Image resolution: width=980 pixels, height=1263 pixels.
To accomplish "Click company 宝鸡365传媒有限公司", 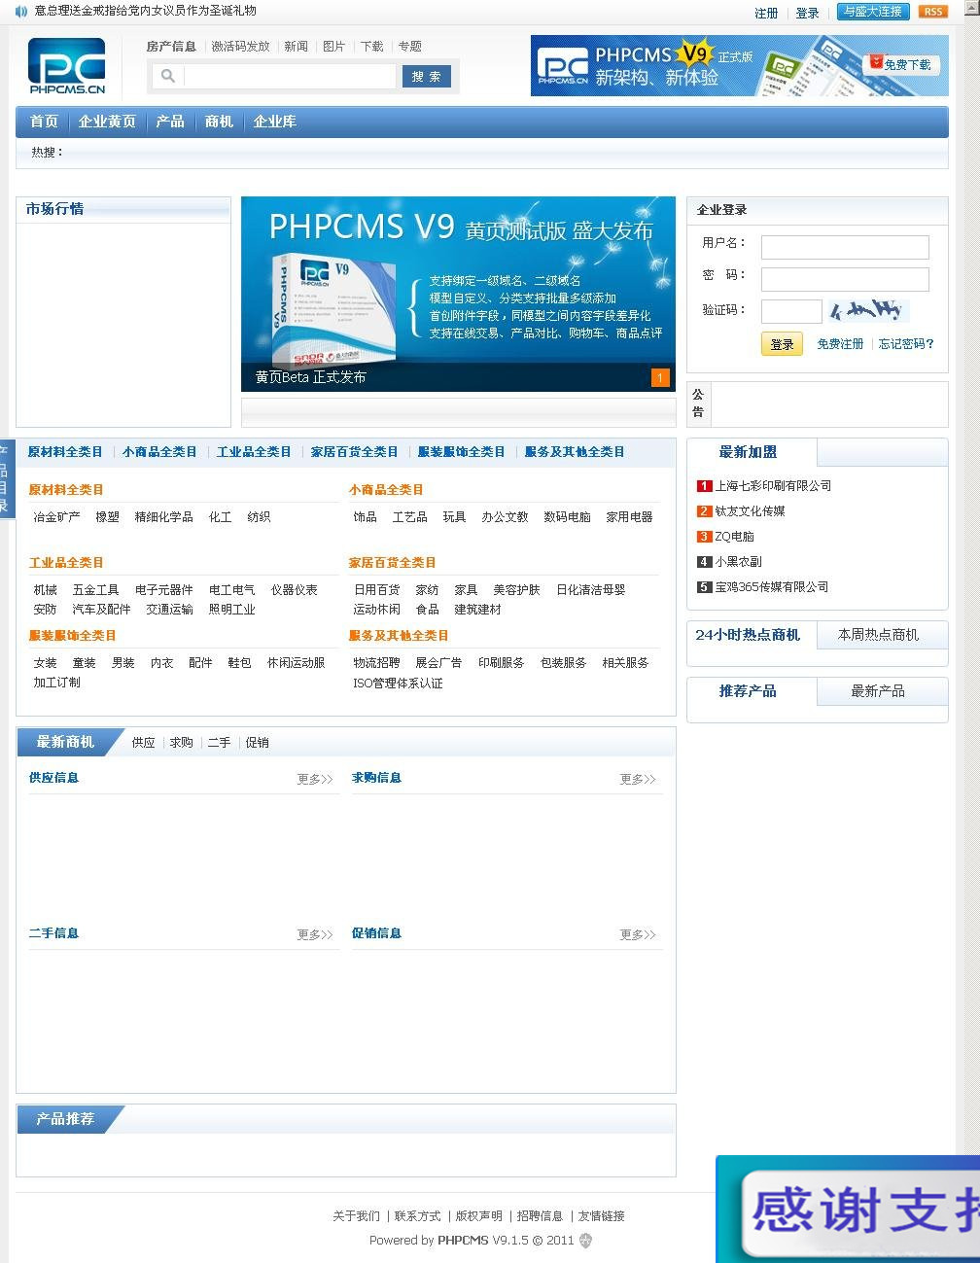I will [x=772, y=587].
